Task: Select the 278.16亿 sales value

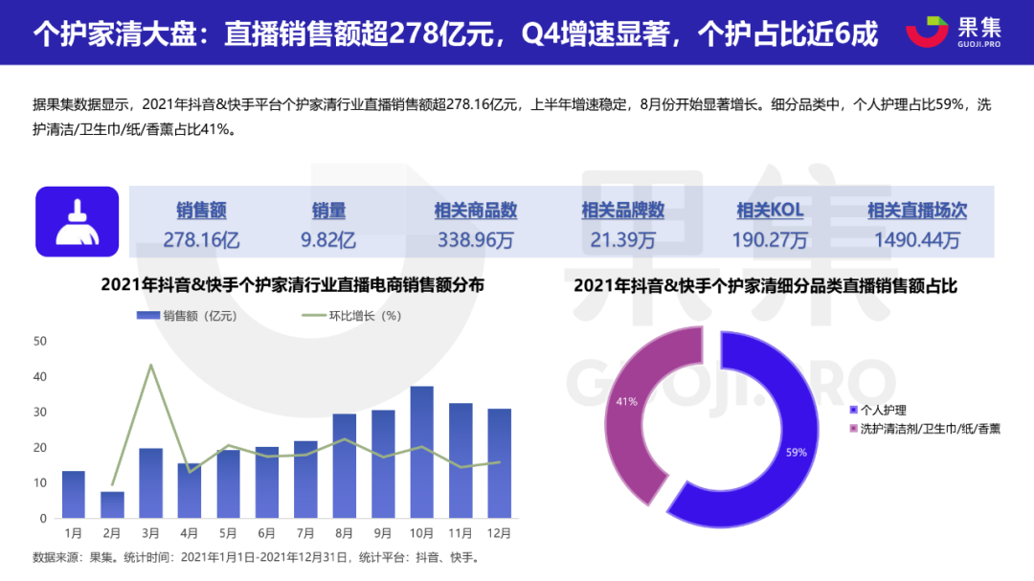Action: (201, 239)
